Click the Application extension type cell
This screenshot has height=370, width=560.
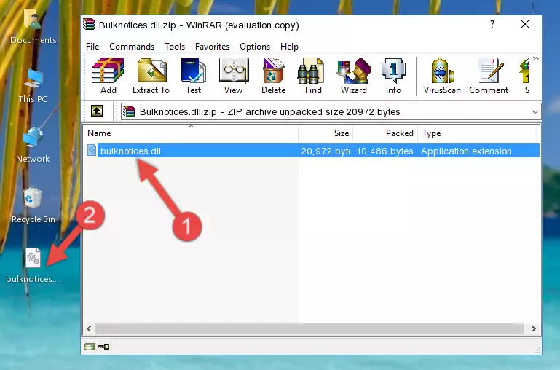click(x=466, y=151)
